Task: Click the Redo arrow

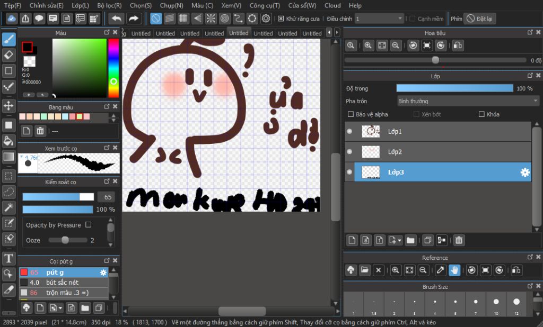Action: point(133,19)
